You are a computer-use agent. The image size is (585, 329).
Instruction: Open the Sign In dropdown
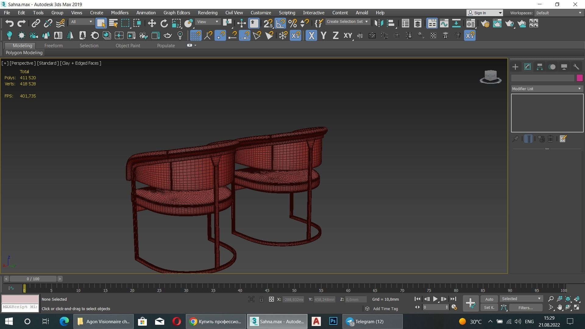tap(485, 13)
